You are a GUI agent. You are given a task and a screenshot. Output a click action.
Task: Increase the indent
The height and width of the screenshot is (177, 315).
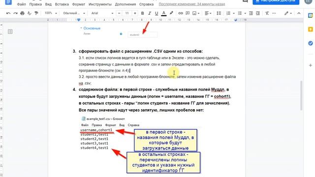tap(258, 13)
